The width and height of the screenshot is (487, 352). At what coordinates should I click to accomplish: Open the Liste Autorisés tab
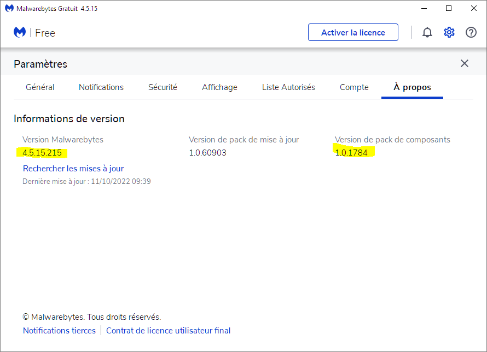click(288, 87)
